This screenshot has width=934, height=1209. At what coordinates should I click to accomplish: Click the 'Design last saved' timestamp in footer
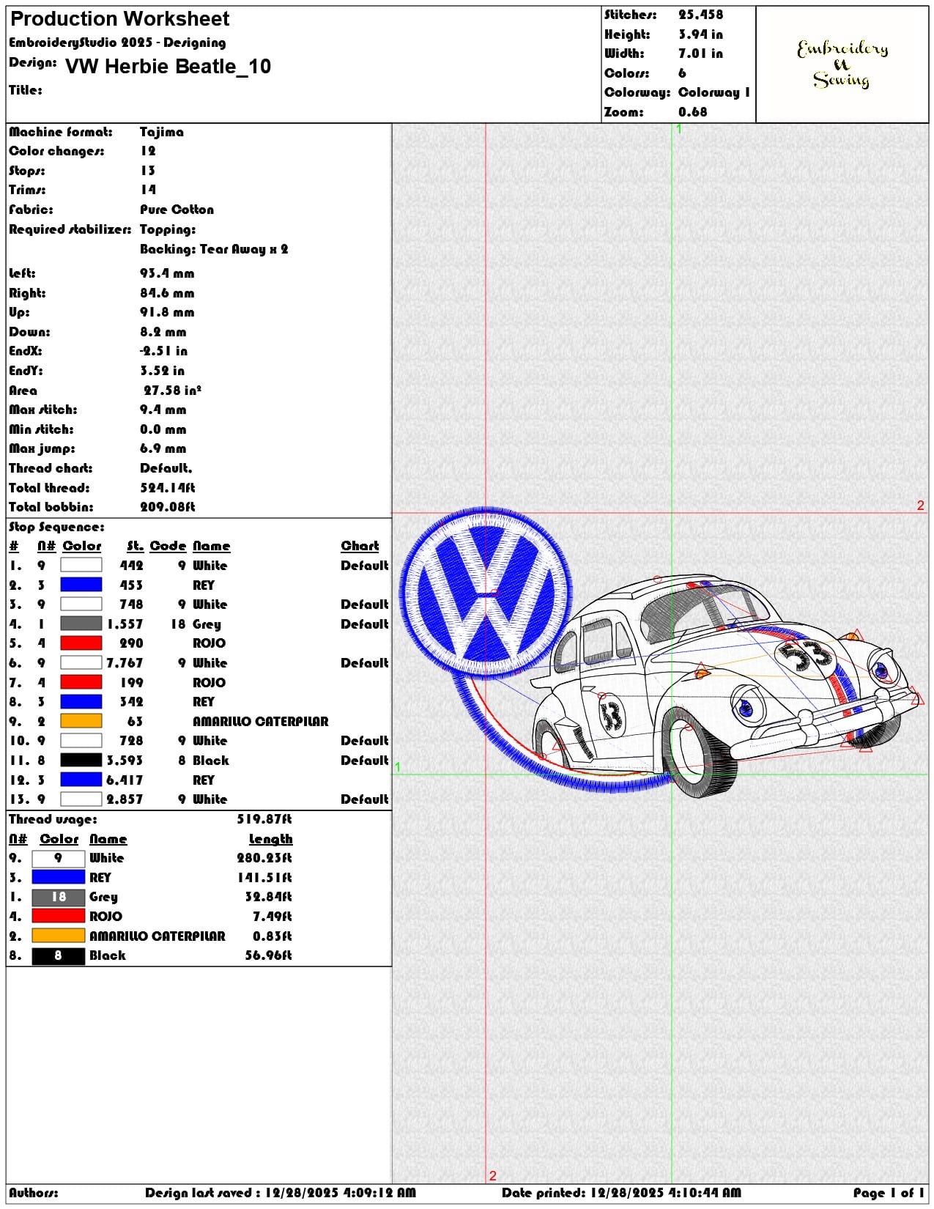tap(280, 1193)
